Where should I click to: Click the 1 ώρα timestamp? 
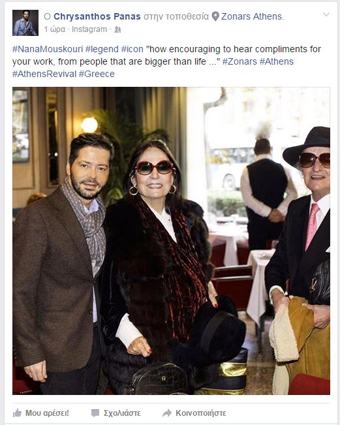[x=55, y=29]
